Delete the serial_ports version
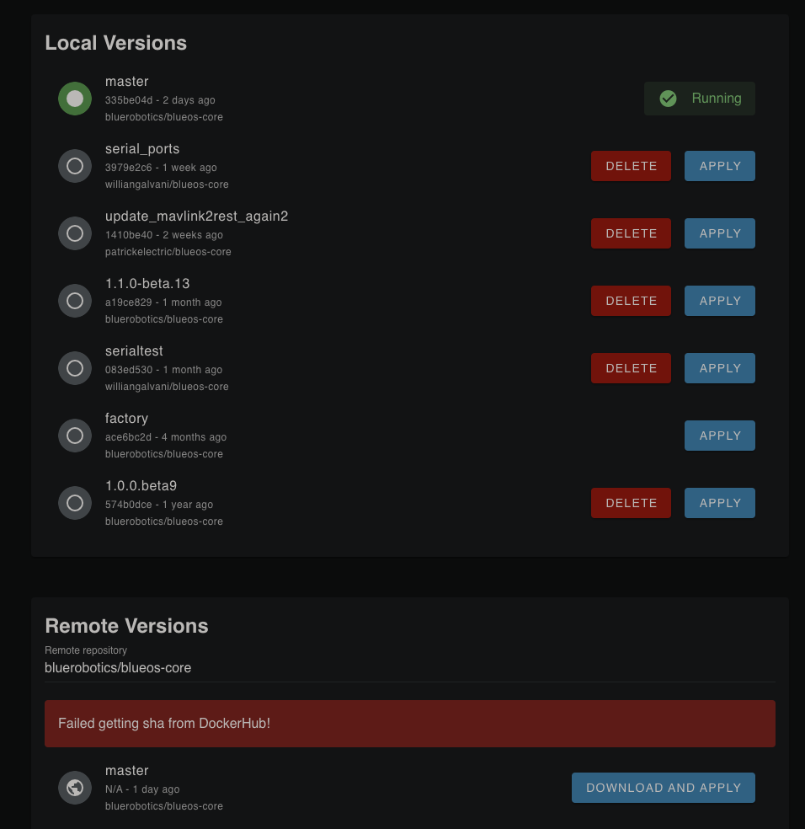805x829 pixels. coord(631,165)
